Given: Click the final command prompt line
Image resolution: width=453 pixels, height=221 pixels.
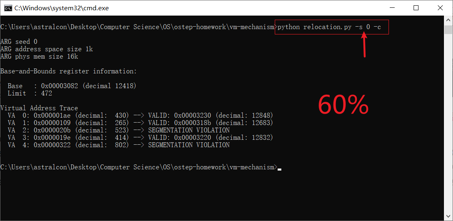Looking at the screenshot, I should point(141,167).
